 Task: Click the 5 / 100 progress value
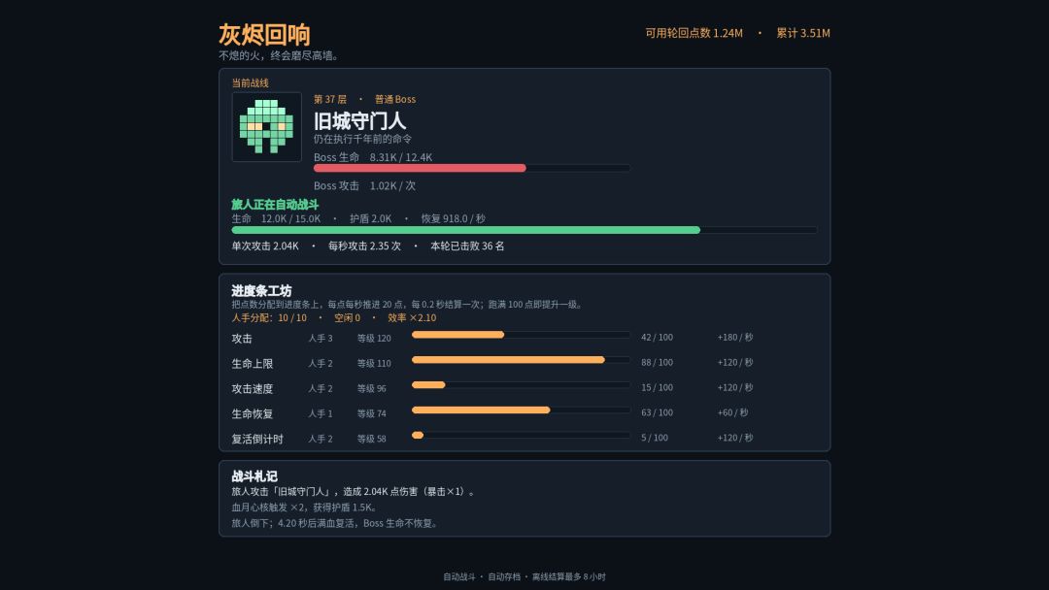pos(655,438)
